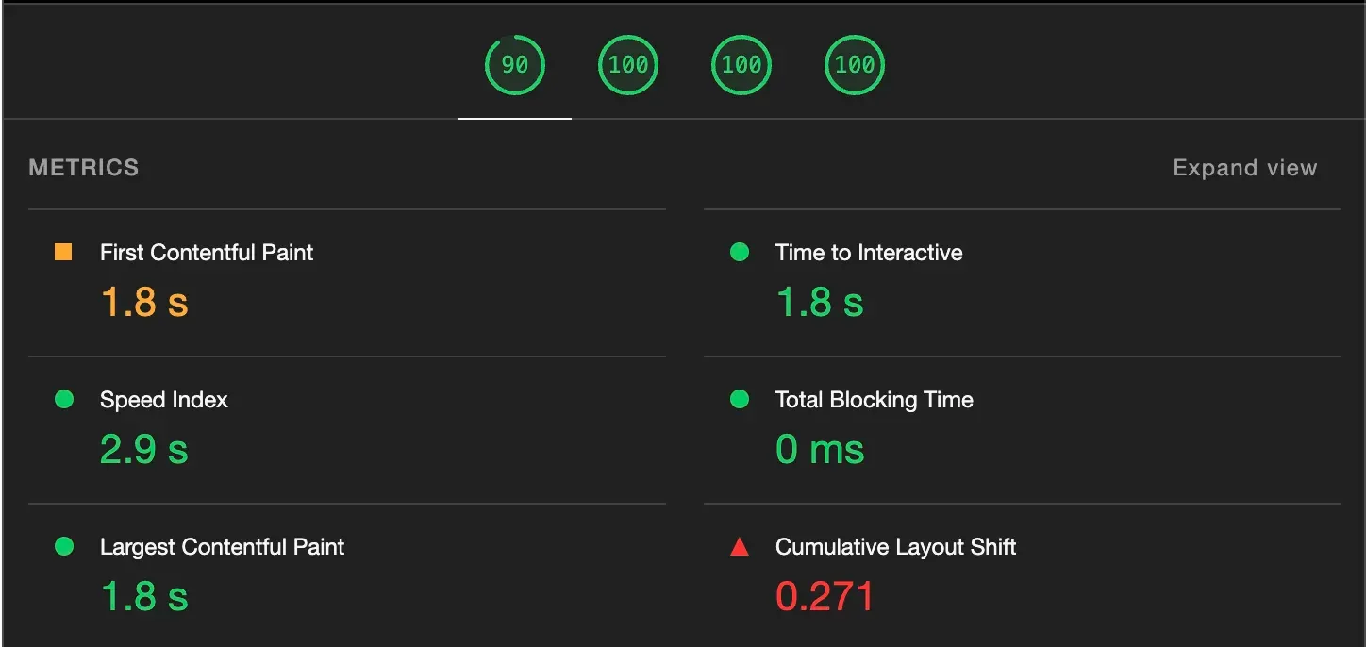The image size is (1366, 647).
Task: Click the green circle icon beside Time to Interactive
Action: [x=740, y=252]
